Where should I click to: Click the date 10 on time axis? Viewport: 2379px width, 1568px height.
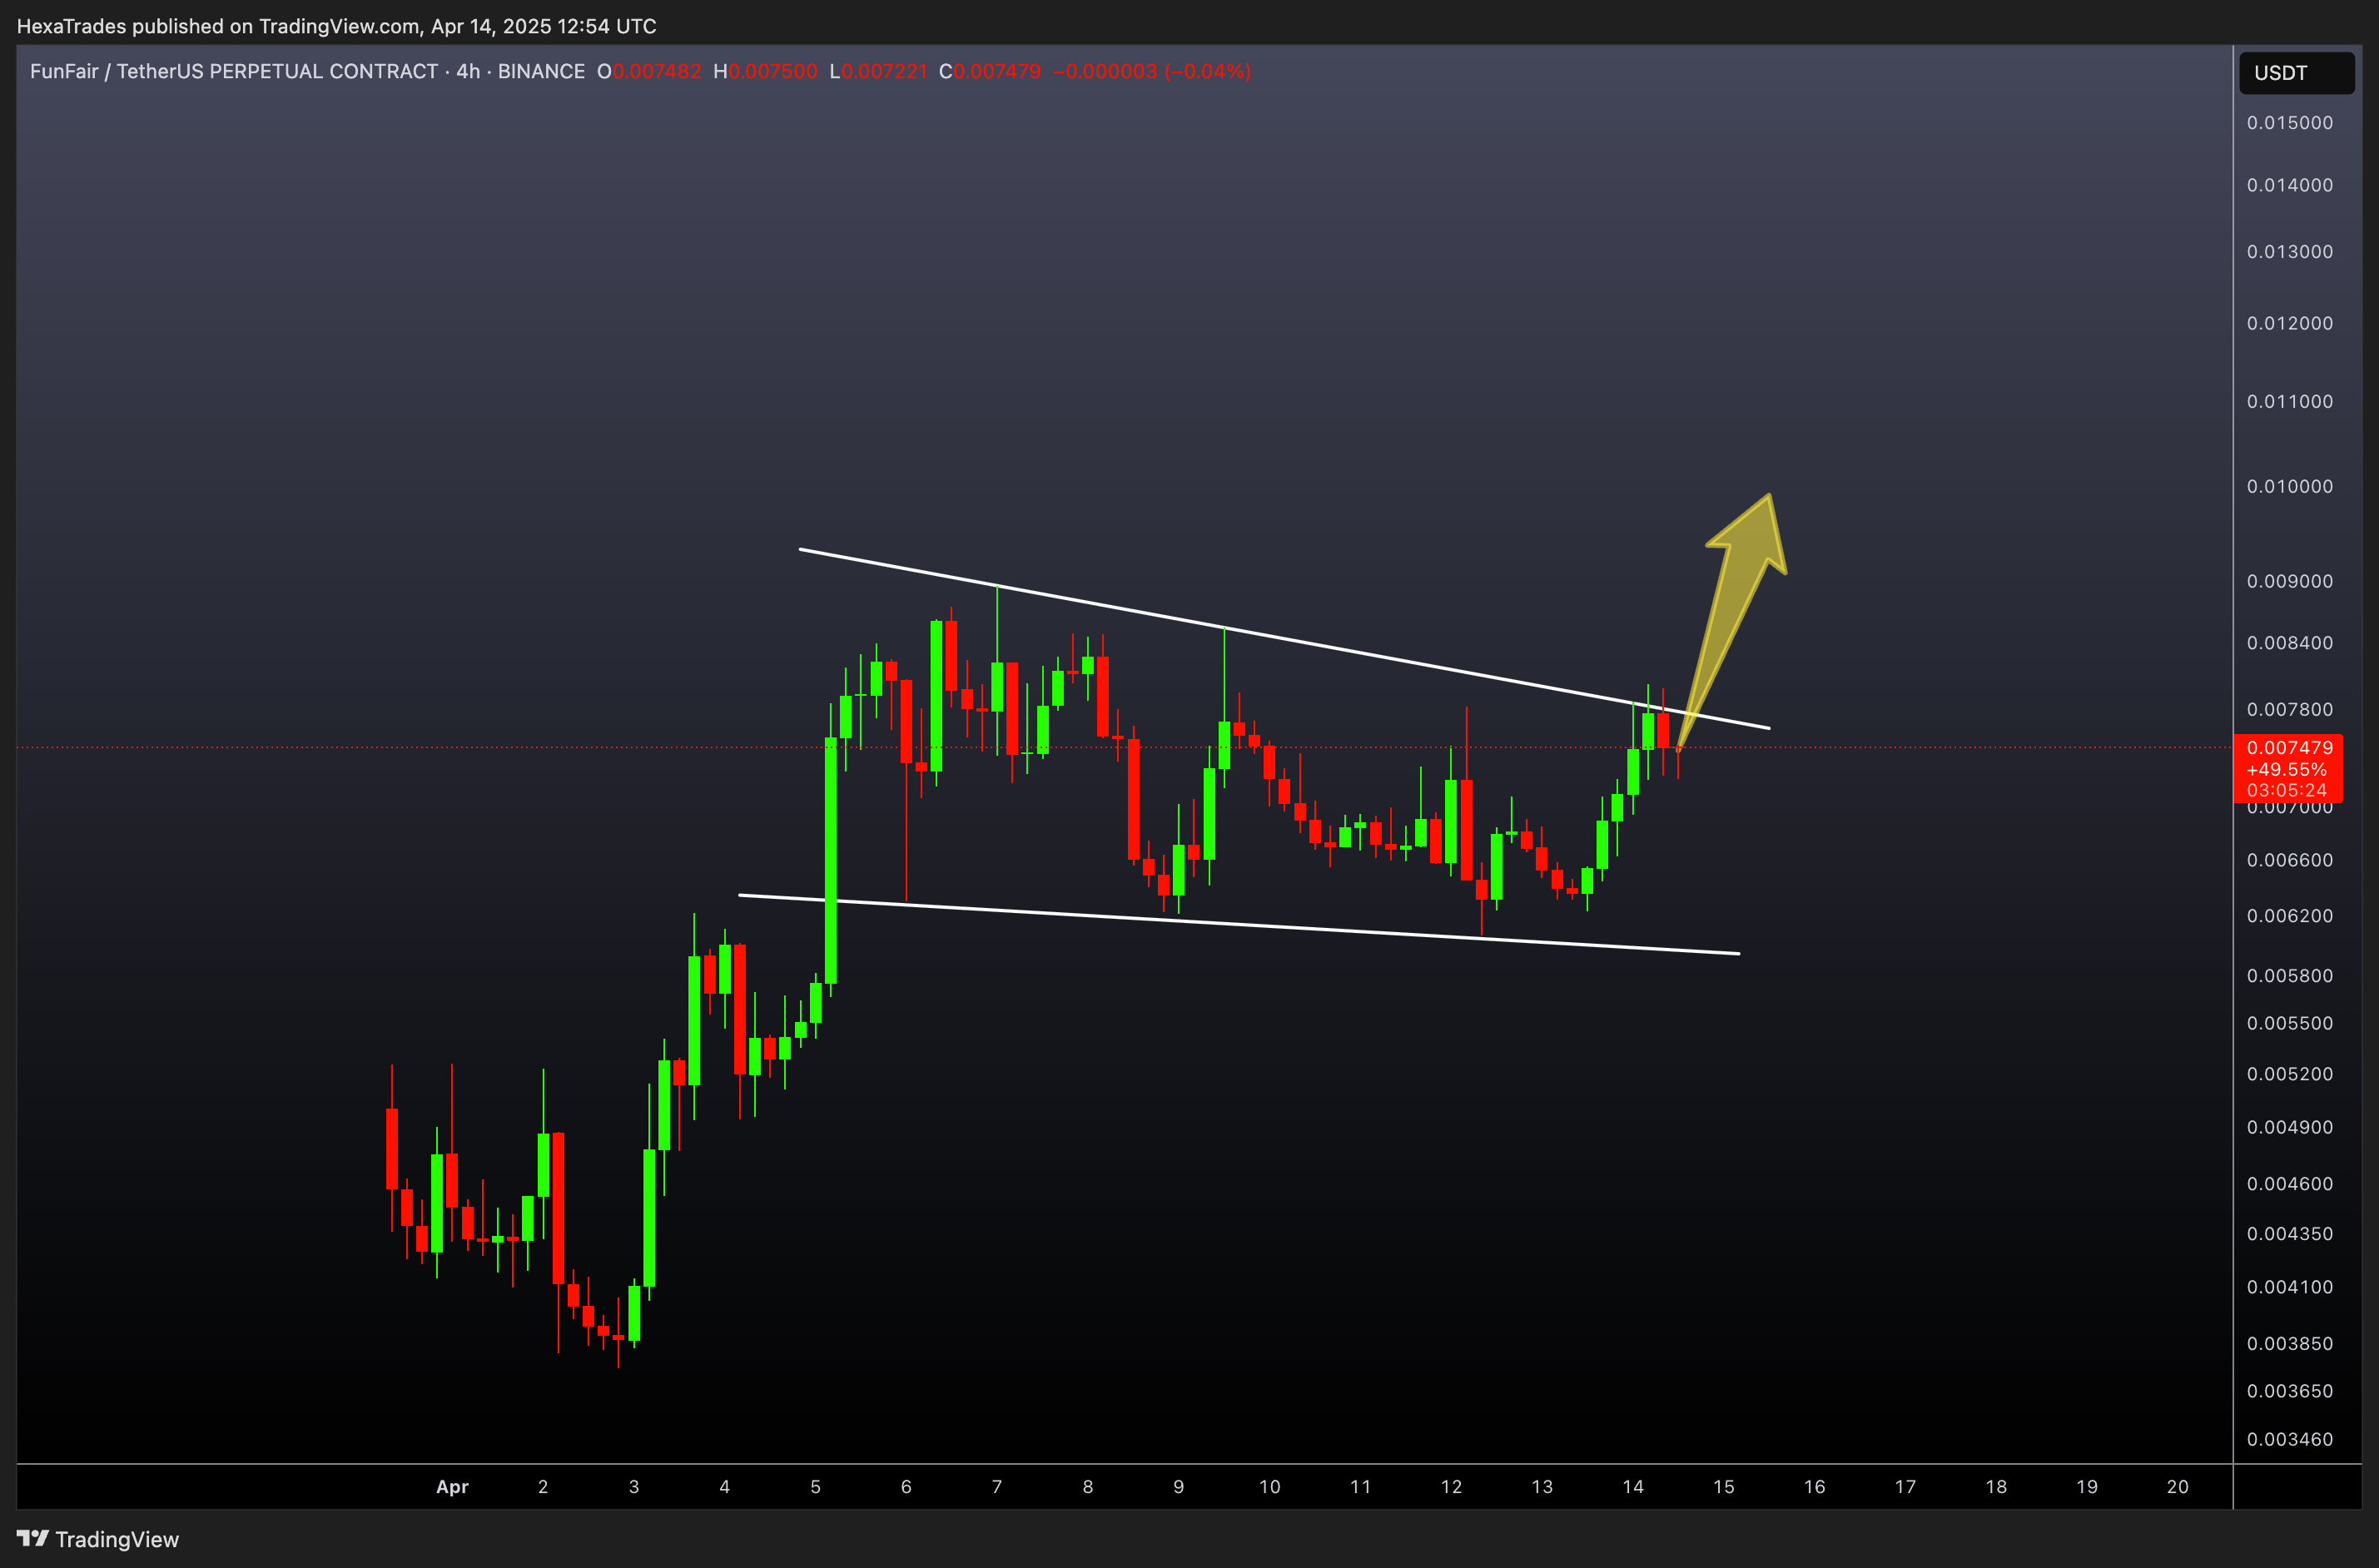tap(1270, 1487)
